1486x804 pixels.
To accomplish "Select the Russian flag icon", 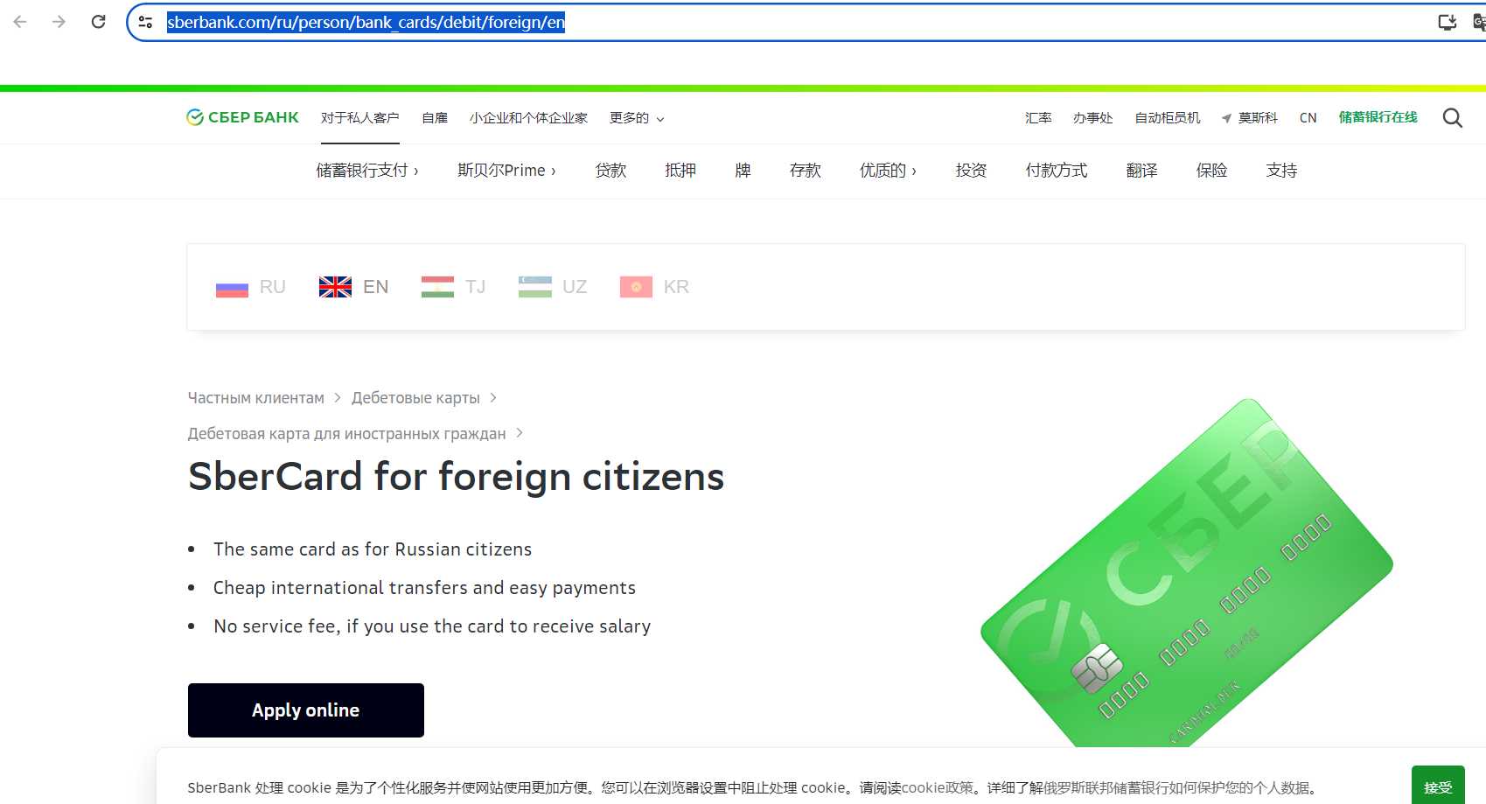I will coord(232,287).
